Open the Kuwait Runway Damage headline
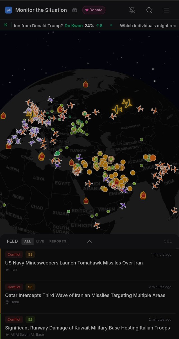Viewport: 179px width, 339px height. (x=87, y=328)
